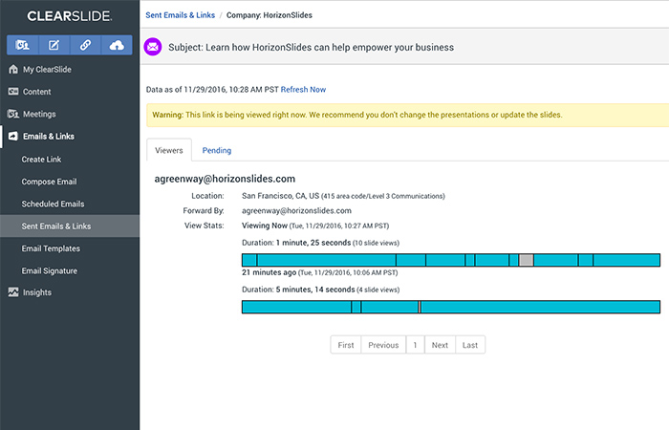Viewport: 669px width, 430px height.
Task: Switch to the Pending tab
Action: click(x=217, y=150)
